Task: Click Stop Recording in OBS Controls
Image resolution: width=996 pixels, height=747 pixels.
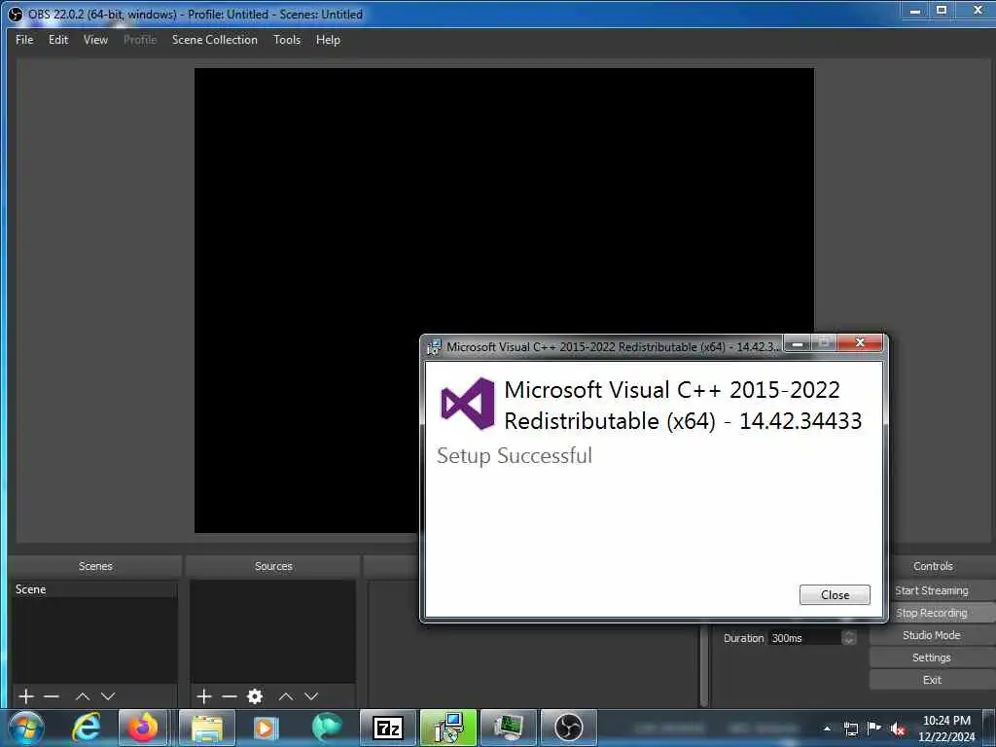Action: pyautogui.click(x=932, y=613)
